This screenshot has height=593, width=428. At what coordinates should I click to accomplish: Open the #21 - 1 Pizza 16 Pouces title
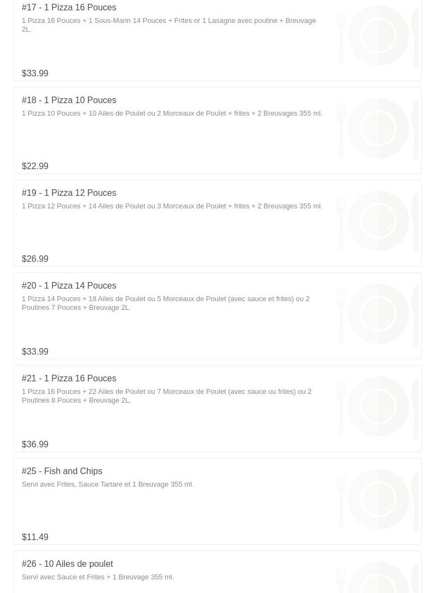(x=69, y=379)
